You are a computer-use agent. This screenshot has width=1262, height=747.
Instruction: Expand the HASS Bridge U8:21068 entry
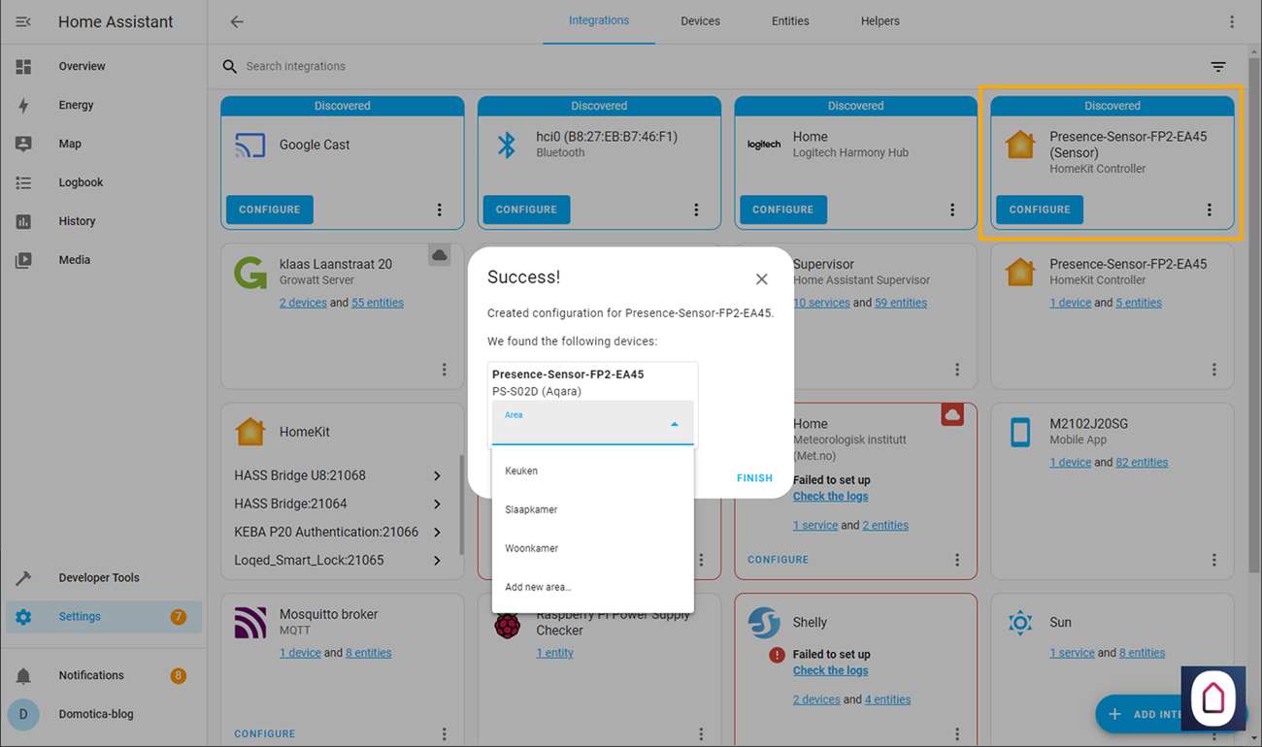(x=437, y=475)
